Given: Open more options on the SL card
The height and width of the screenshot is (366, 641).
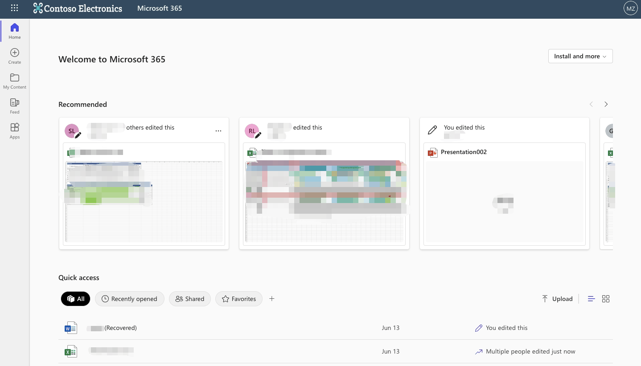Looking at the screenshot, I should click(x=218, y=131).
